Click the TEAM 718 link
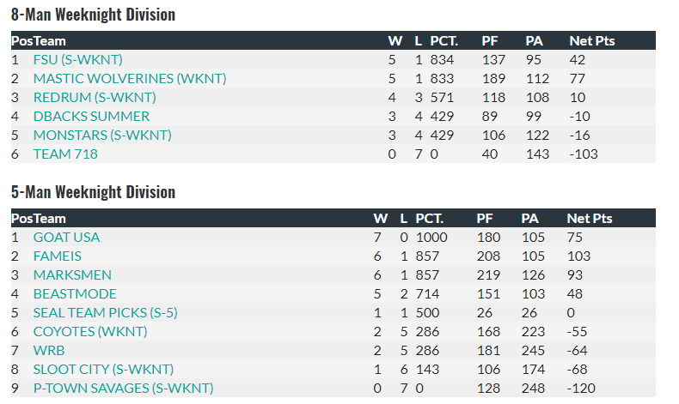Screen dimensions: 679x404 65,154
